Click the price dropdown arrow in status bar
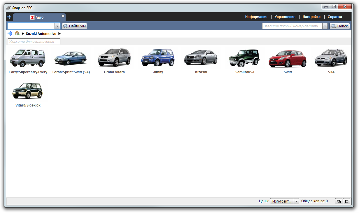The image size is (359, 213). point(297,201)
